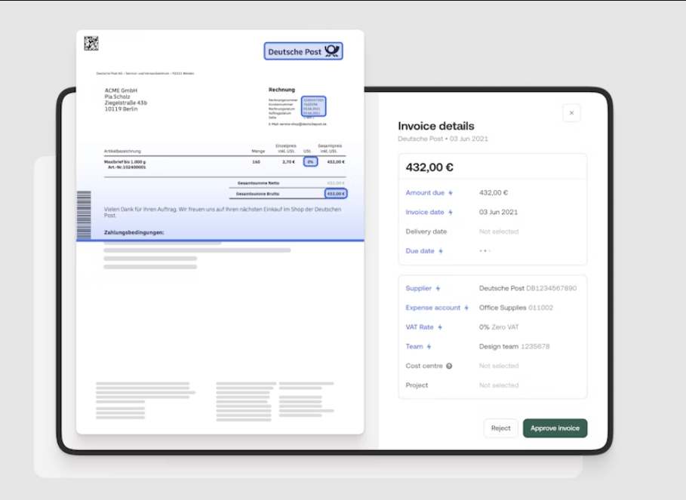Image resolution: width=686 pixels, height=500 pixels.
Task: Click the Gesamtsumme Netto row label
Action: [x=258, y=183]
